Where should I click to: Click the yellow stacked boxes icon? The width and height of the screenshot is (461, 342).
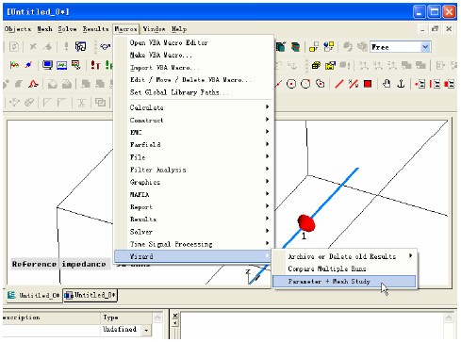316,65
